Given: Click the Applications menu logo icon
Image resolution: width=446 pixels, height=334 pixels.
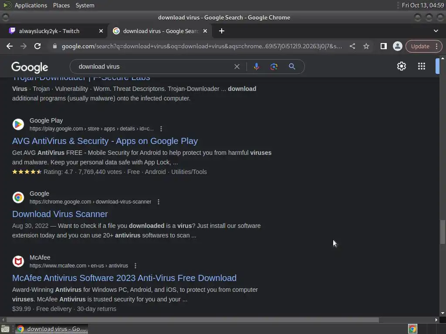Looking at the screenshot, I should click(x=7, y=5).
